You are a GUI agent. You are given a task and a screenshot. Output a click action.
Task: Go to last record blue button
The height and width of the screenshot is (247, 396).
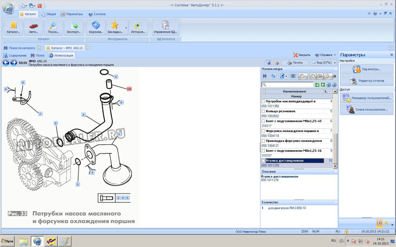(334, 85)
